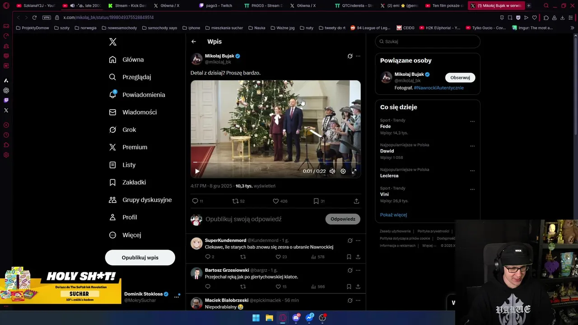This screenshot has height=325, width=578.
Task: Open File Explorer on the taskbar
Action: pos(269,318)
